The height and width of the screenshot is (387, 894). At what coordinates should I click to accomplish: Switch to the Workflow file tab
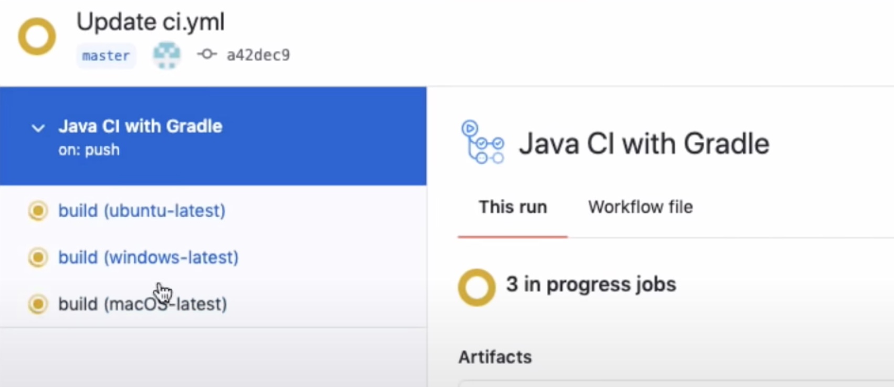coord(640,207)
